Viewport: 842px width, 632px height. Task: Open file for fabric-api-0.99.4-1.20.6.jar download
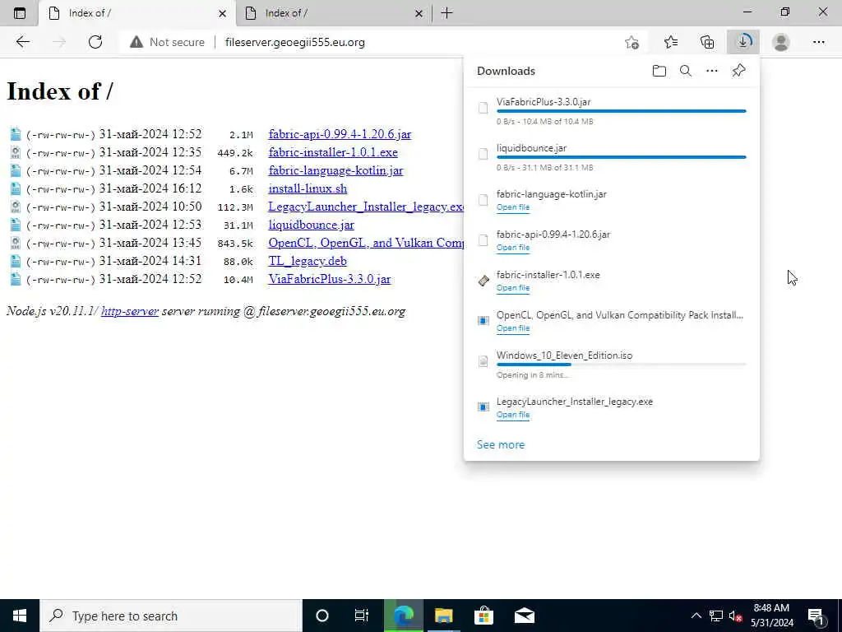pos(513,247)
